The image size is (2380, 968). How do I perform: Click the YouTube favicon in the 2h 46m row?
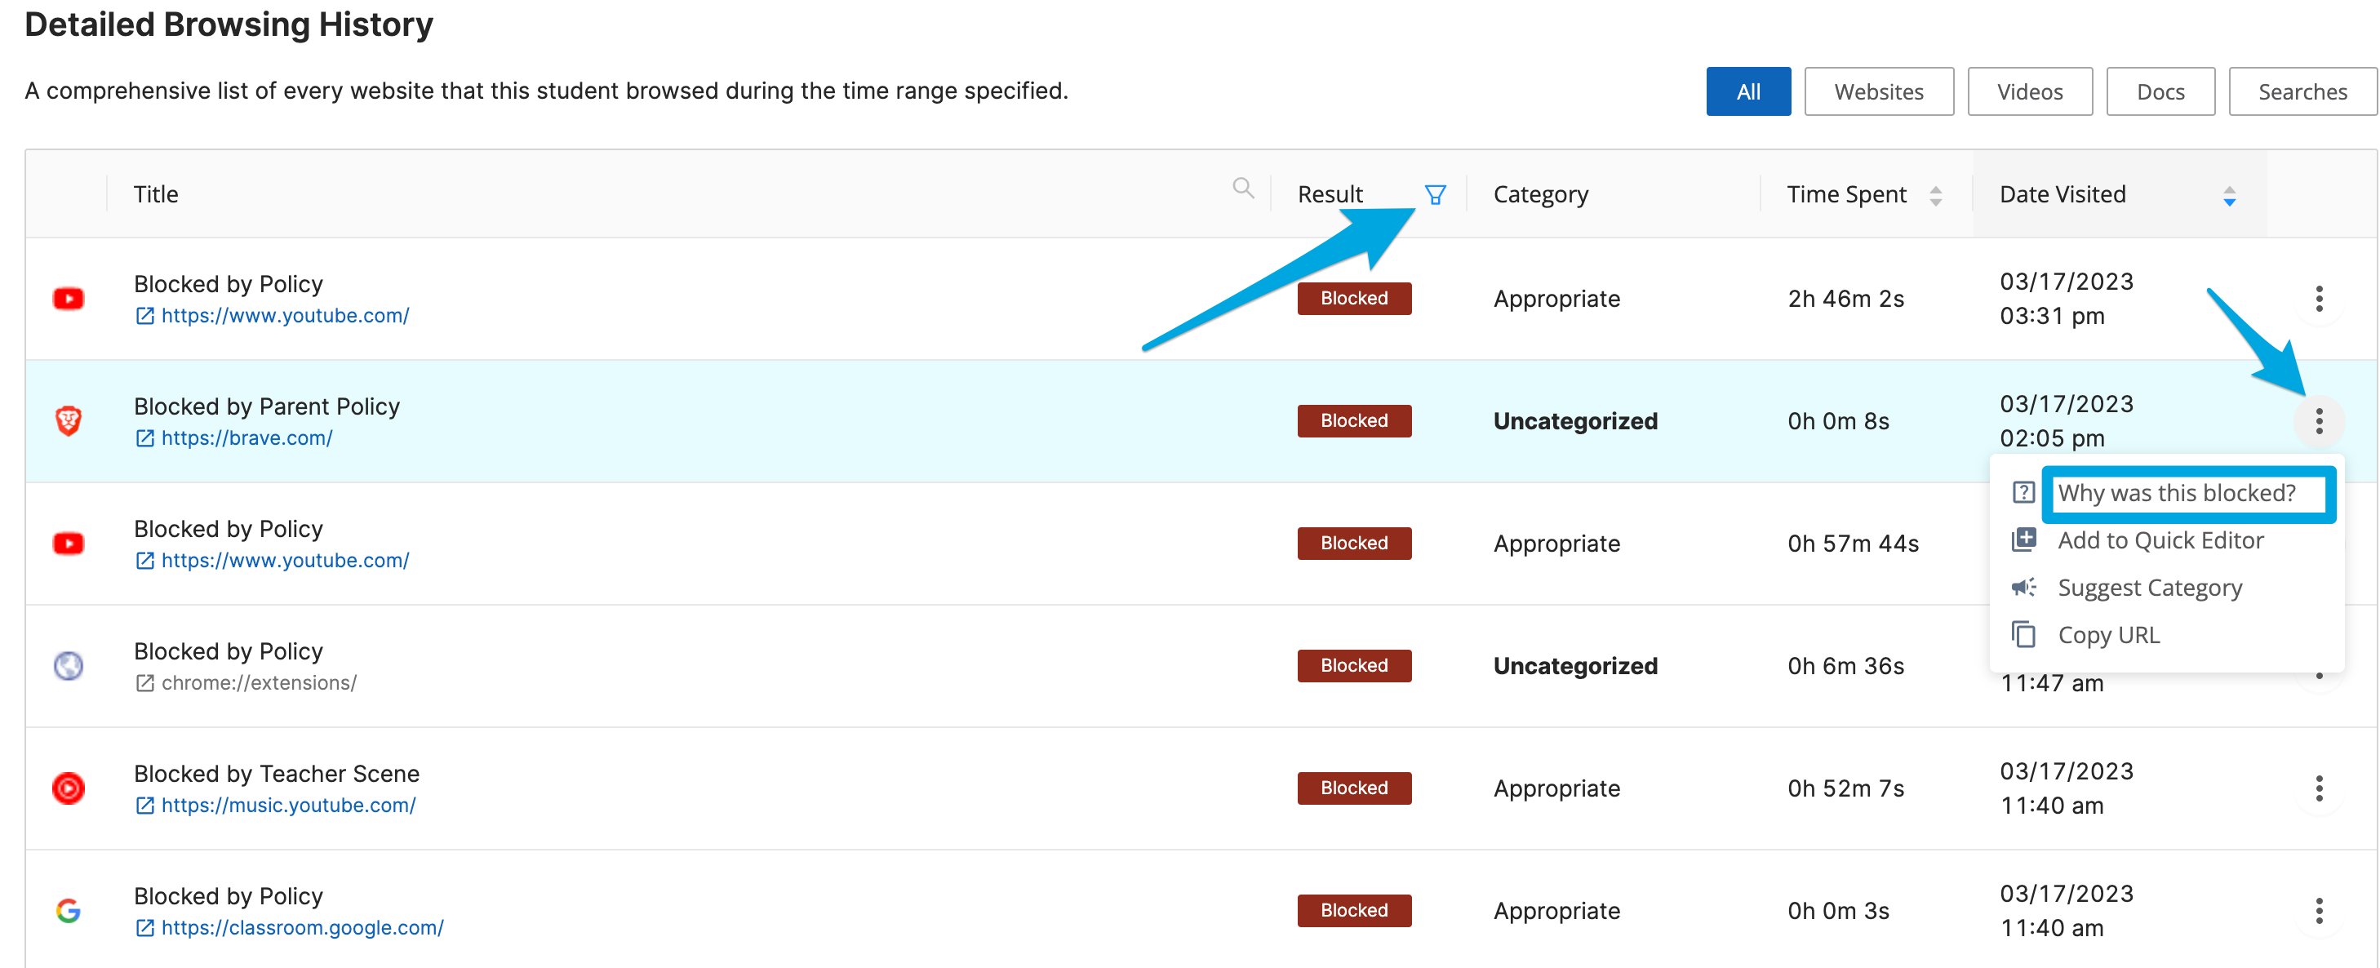(x=69, y=299)
